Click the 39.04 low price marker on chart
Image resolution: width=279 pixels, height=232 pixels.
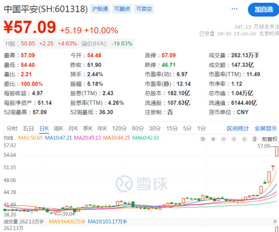[x=68, y=214]
